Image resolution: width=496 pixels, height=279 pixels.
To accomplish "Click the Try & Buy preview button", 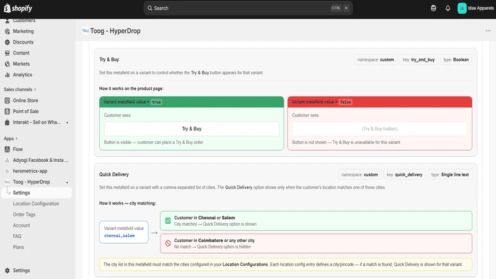I will [192, 129].
